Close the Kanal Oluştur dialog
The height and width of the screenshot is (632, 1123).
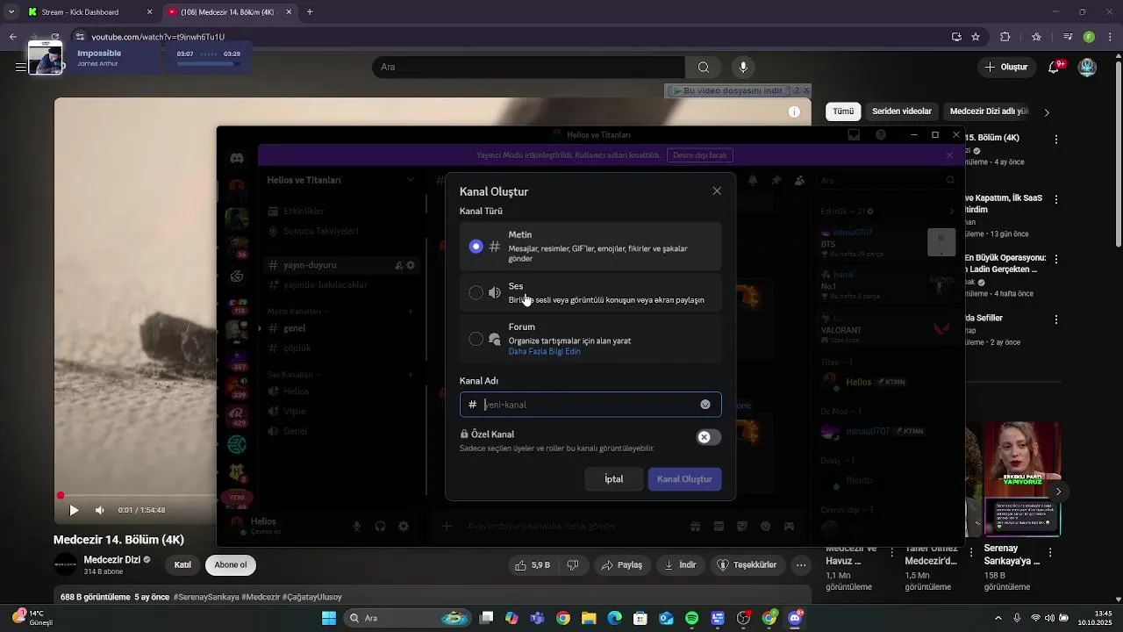[x=717, y=191]
